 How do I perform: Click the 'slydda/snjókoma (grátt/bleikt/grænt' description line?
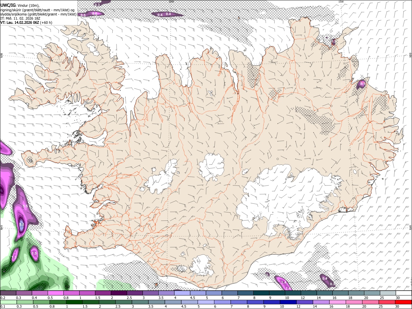tap(38, 14)
